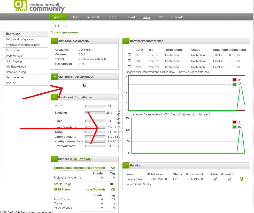Open the Netzwerk menu tab
The height and width of the screenshot is (213, 254).
pos(94,17)
